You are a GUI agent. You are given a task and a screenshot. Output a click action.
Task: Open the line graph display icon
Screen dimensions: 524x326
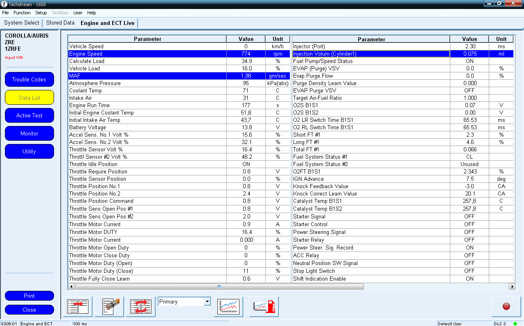[228, 306]
